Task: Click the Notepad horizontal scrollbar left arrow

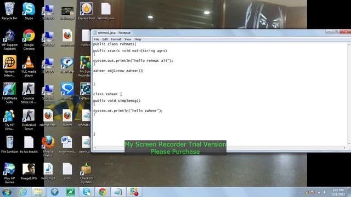Action: point(95,148)
